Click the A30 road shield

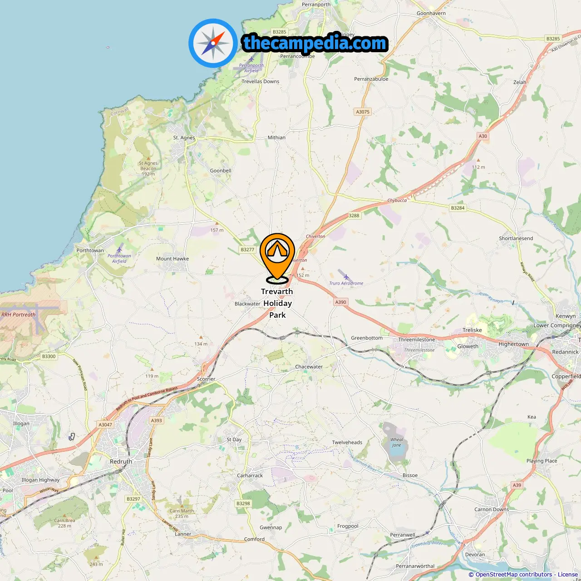483,136
